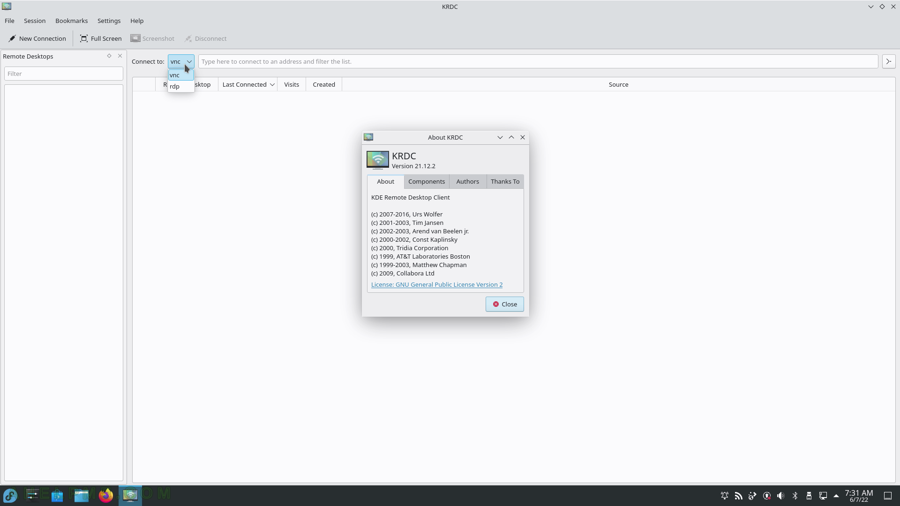The width and height of the screenshot is (900, 506).
Task: Expand the hidden system tray icons
Action: pos(836,496)
